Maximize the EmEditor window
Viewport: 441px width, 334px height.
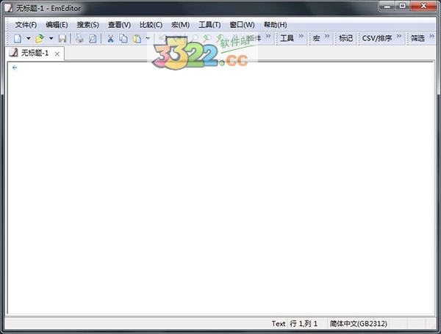coord(403,6)
